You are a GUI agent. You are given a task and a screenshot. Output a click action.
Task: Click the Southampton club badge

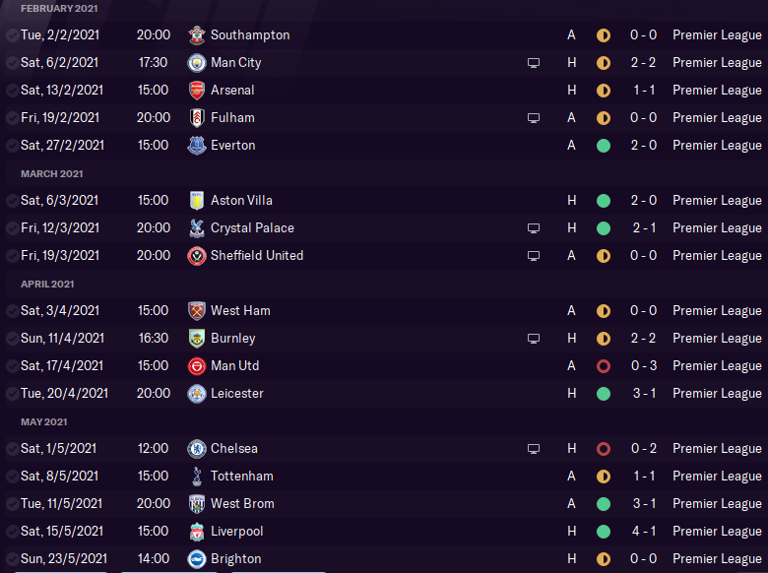coord(197,35)
